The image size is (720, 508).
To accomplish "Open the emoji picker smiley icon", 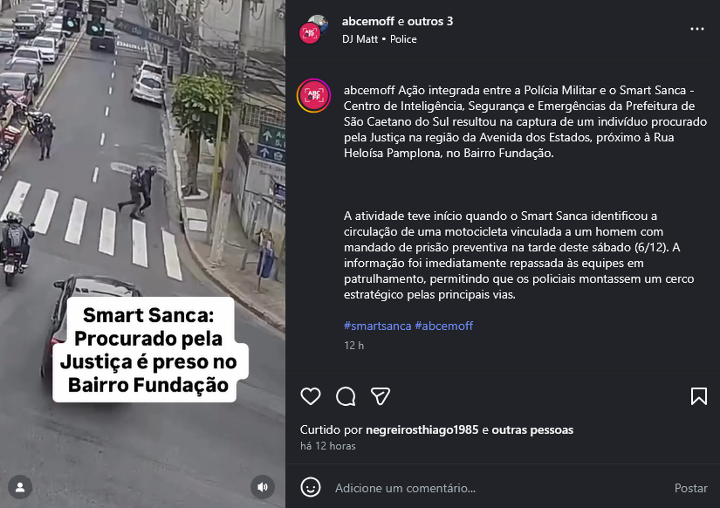I will 311,487.
